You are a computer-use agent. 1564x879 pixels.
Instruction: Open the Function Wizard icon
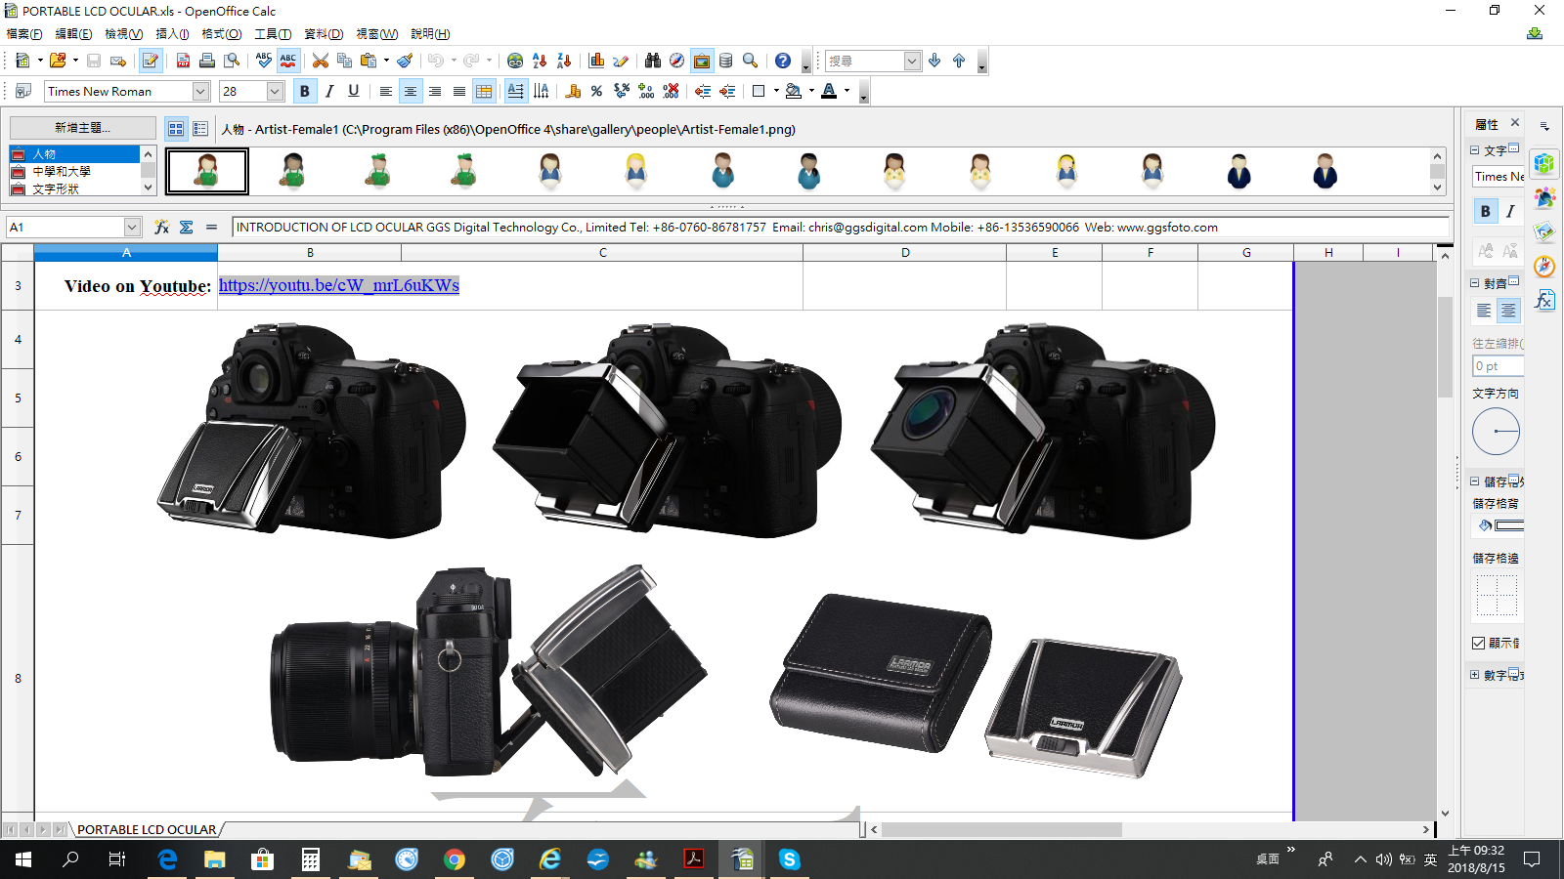click(162, 227)
